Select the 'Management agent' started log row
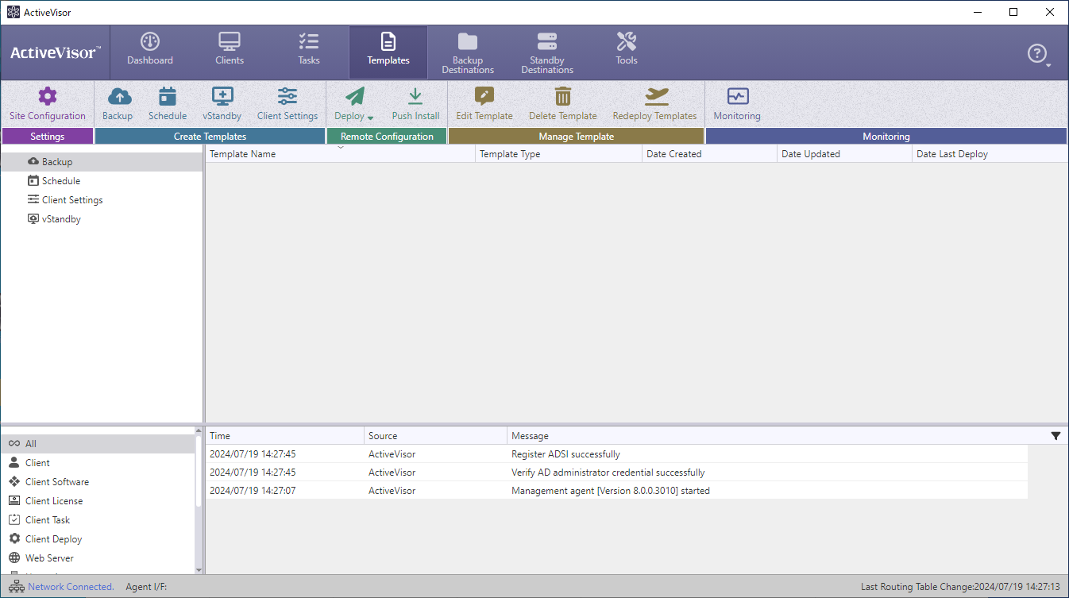Screen dimensions: 1069x598 pos(617,491)
